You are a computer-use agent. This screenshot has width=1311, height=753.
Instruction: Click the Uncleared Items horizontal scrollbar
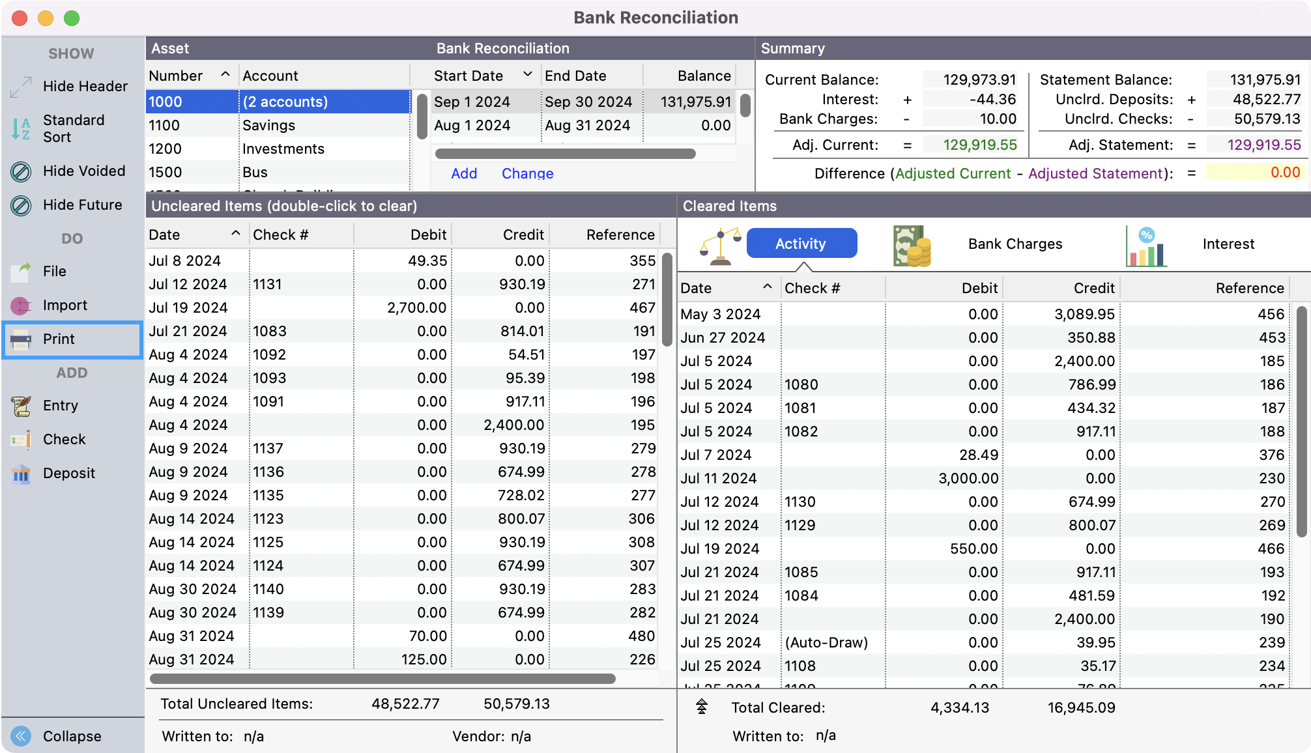tap(383, 679)
